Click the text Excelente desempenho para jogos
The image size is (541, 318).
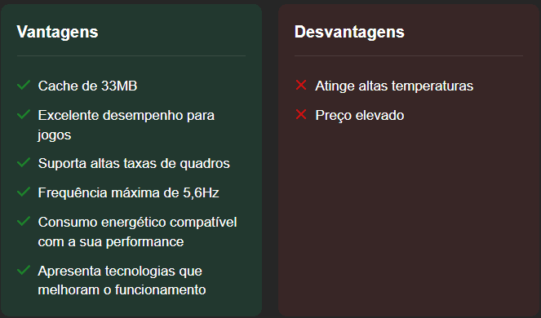tap(126, 125)
